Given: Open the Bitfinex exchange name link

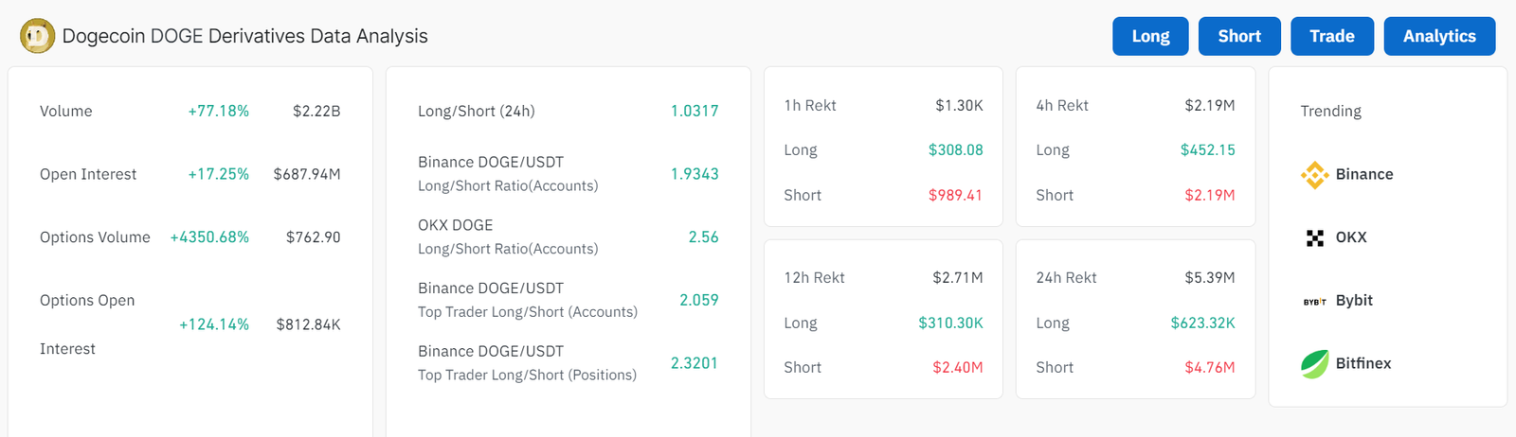Looking at the screenshot, I should point(1363,363).
